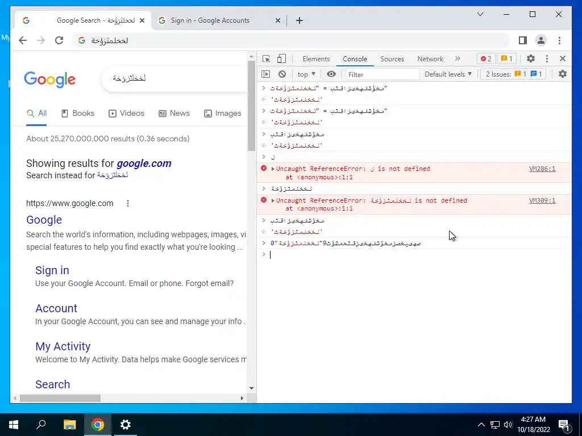This screenshot has height=436, width=582.
Task: Open DevTools settings gear in top bar
Action: [x=531, y=58]
